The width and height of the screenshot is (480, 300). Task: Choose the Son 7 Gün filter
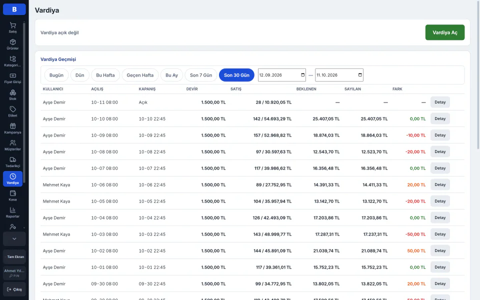[201, 75]
